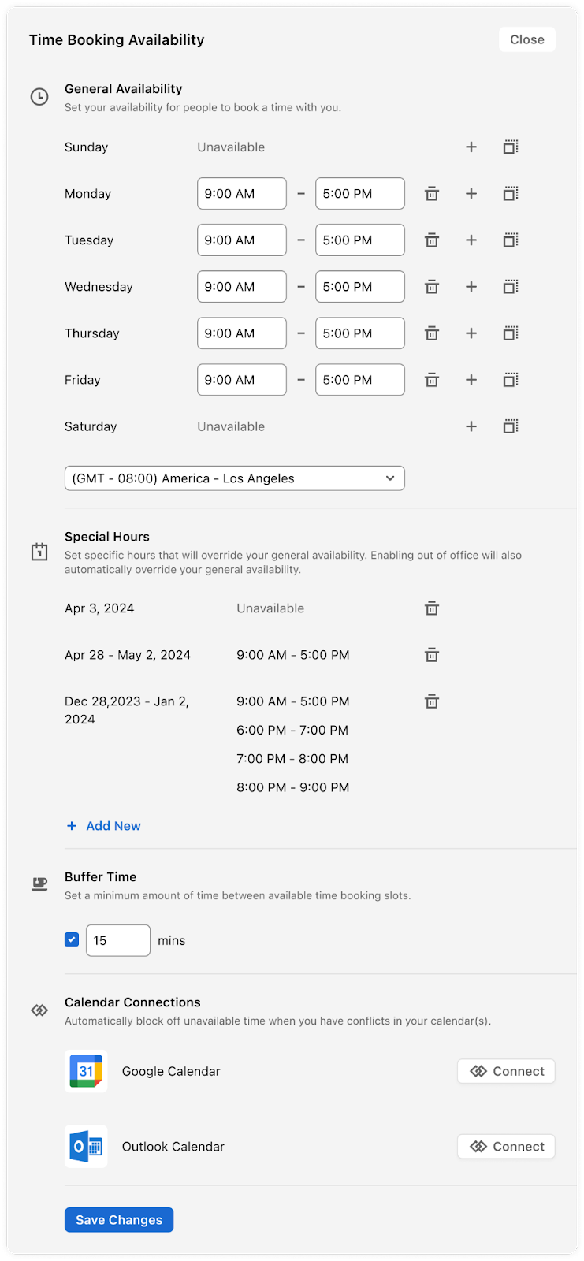Save Changes to availability

pos(119,1220)
